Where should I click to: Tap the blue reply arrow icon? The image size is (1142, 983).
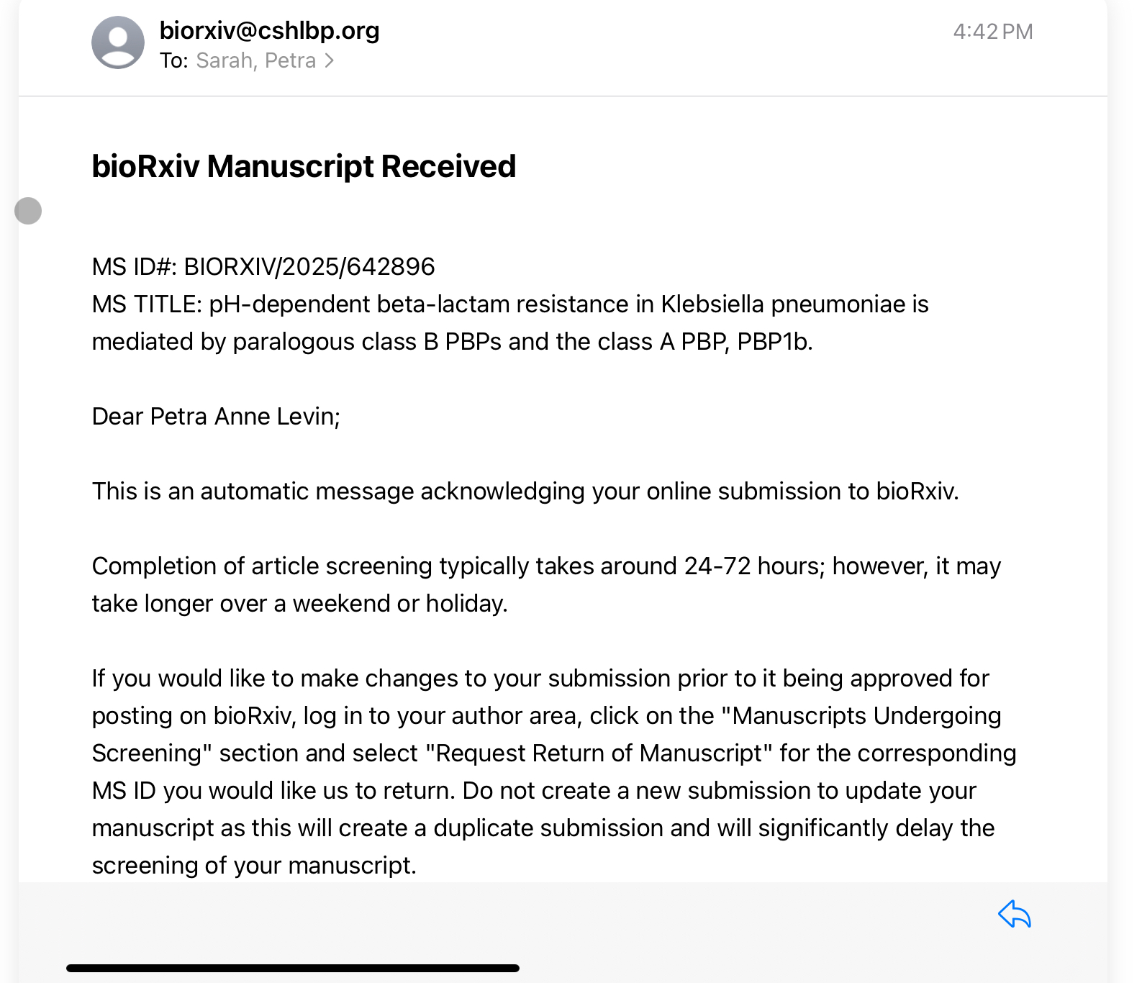point(1014,915)
